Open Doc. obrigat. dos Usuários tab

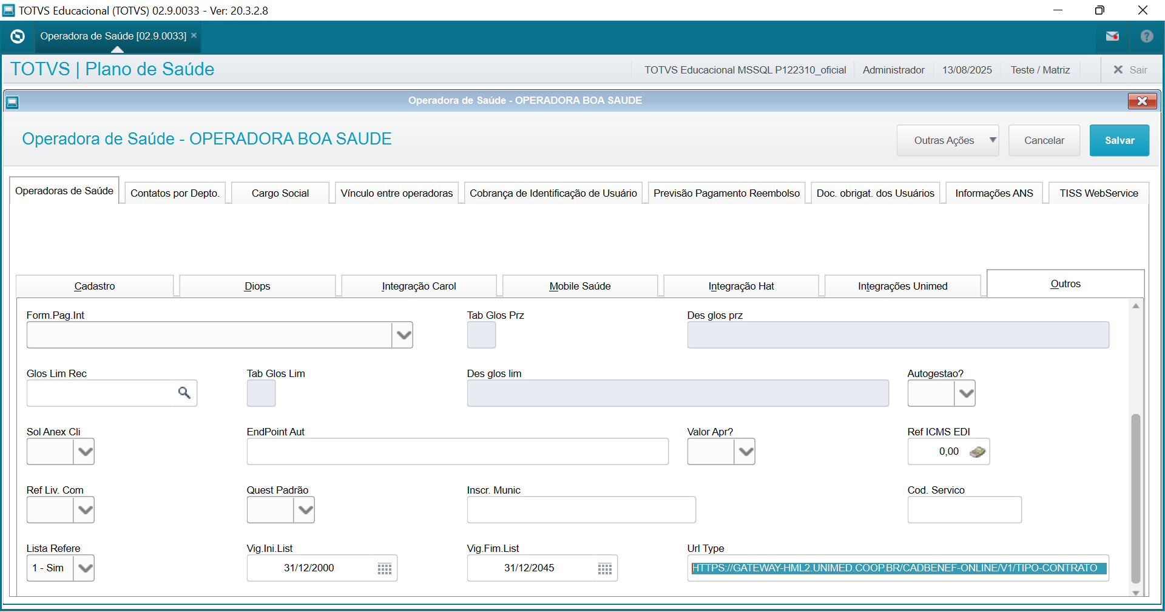point(876,193)
